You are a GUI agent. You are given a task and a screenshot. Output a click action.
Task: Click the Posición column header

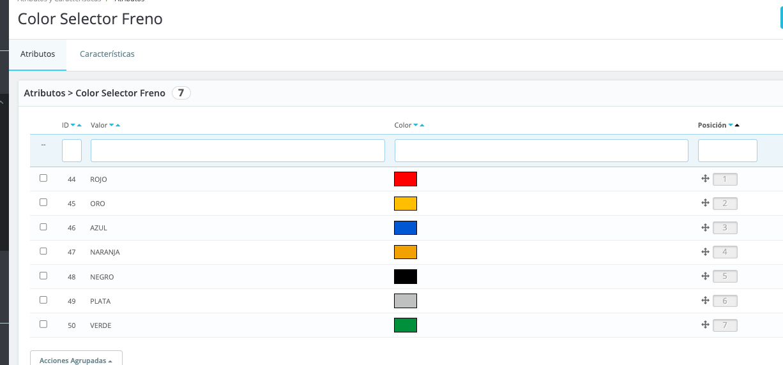[x=712, y=126]
